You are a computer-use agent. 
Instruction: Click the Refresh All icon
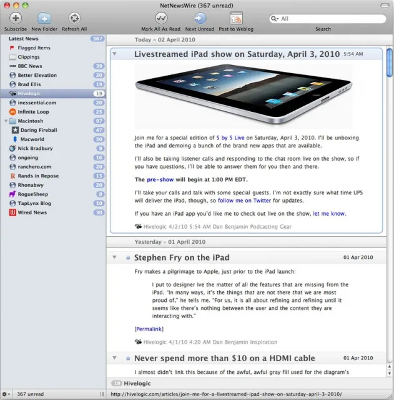[x=74, y=18]
